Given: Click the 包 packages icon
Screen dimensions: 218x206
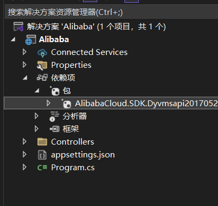Looking at the screenshot, I should [x=55, y=91].
